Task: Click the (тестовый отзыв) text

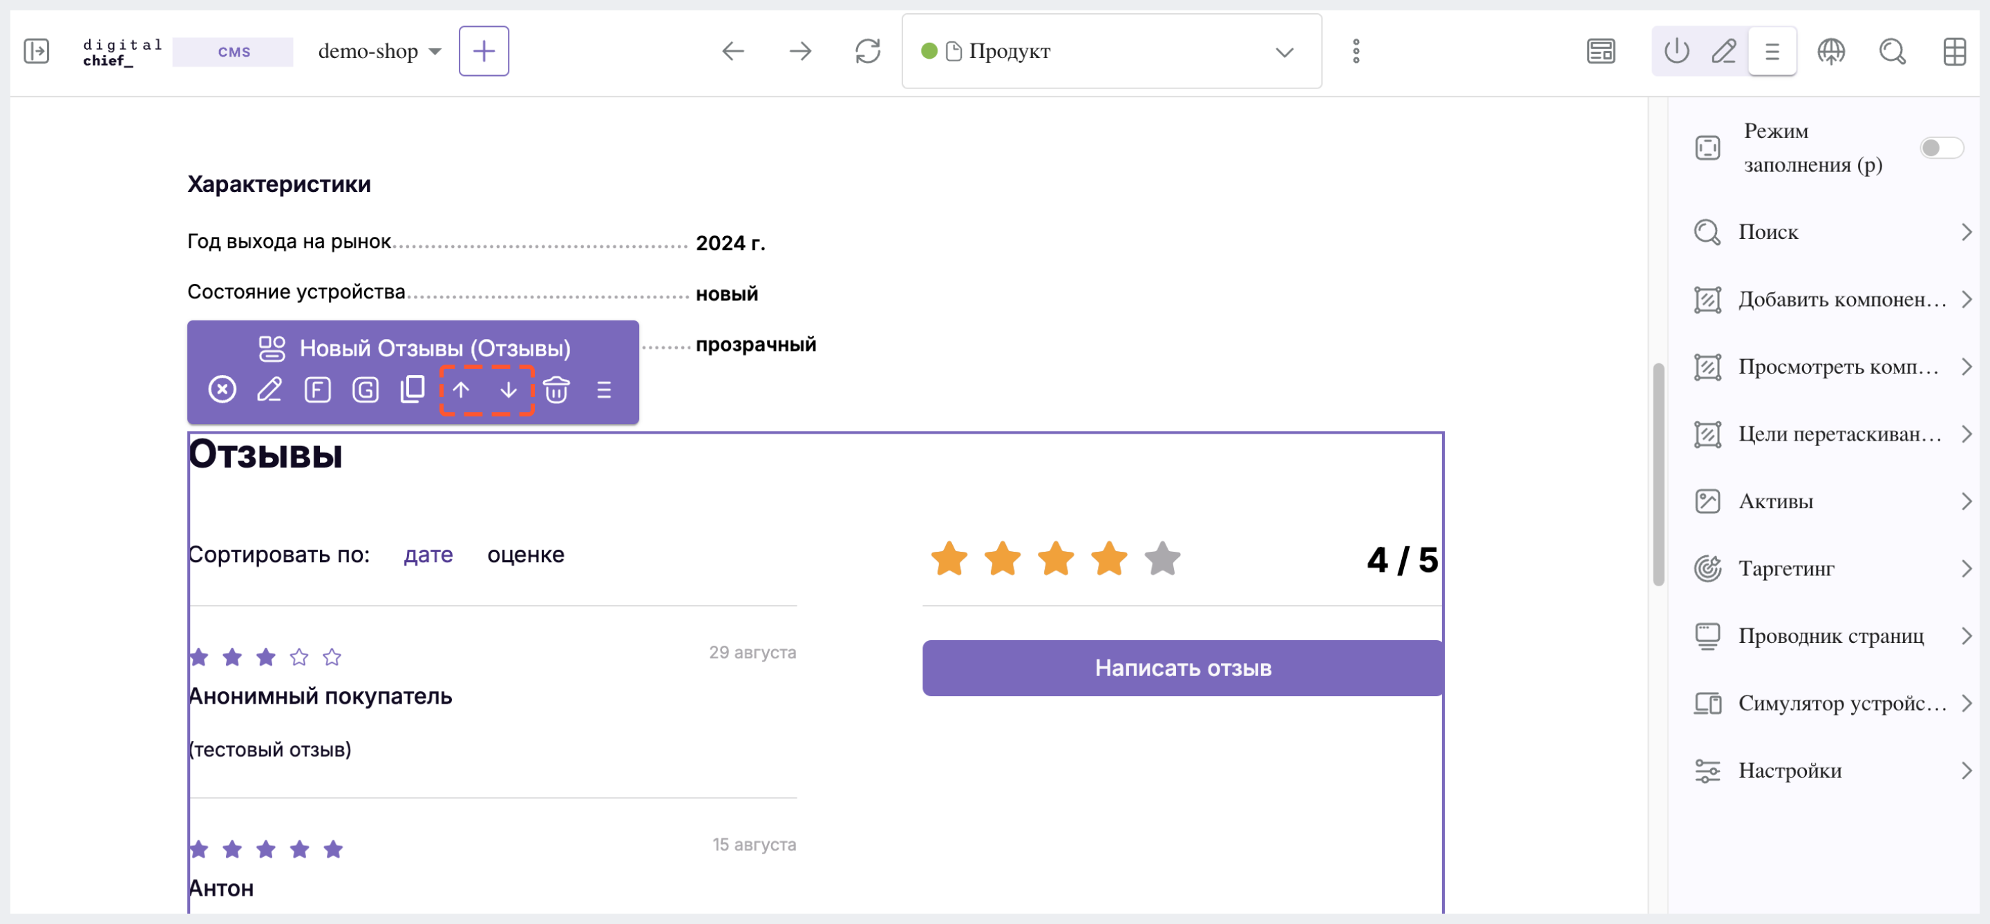Action: click(269, 749)
